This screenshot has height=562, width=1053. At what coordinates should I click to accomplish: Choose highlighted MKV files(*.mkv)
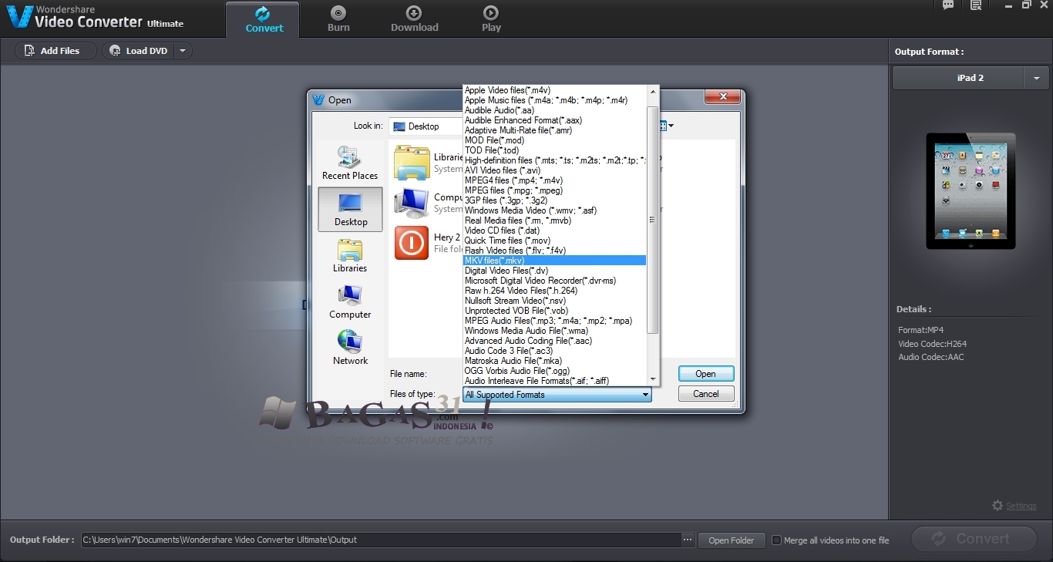(554, 261)
